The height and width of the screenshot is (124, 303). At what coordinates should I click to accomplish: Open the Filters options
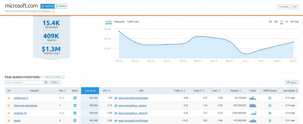(x=55, y=82)
